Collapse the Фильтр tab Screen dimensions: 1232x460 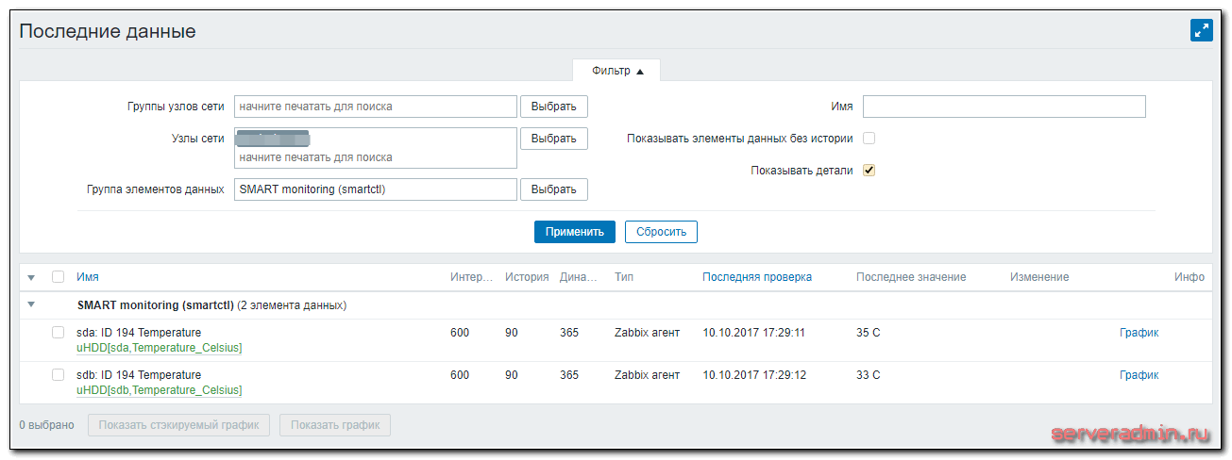pyautogui.click(x=616, y=72)
